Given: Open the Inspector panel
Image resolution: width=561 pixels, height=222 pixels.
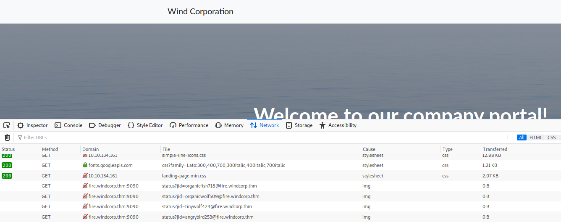Looking at the screenshot, I should pos(33,125).
